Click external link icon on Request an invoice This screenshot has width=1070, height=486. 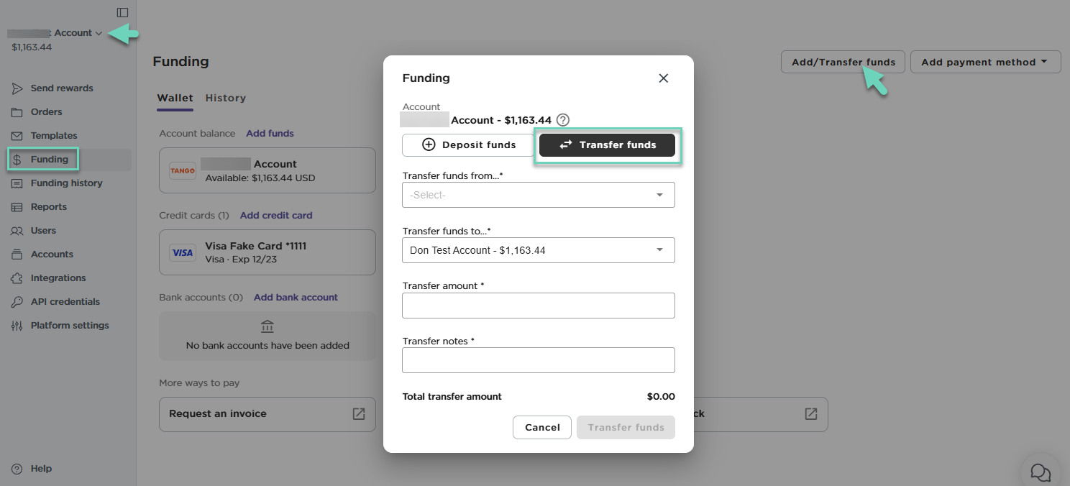(x=358, y=414)
